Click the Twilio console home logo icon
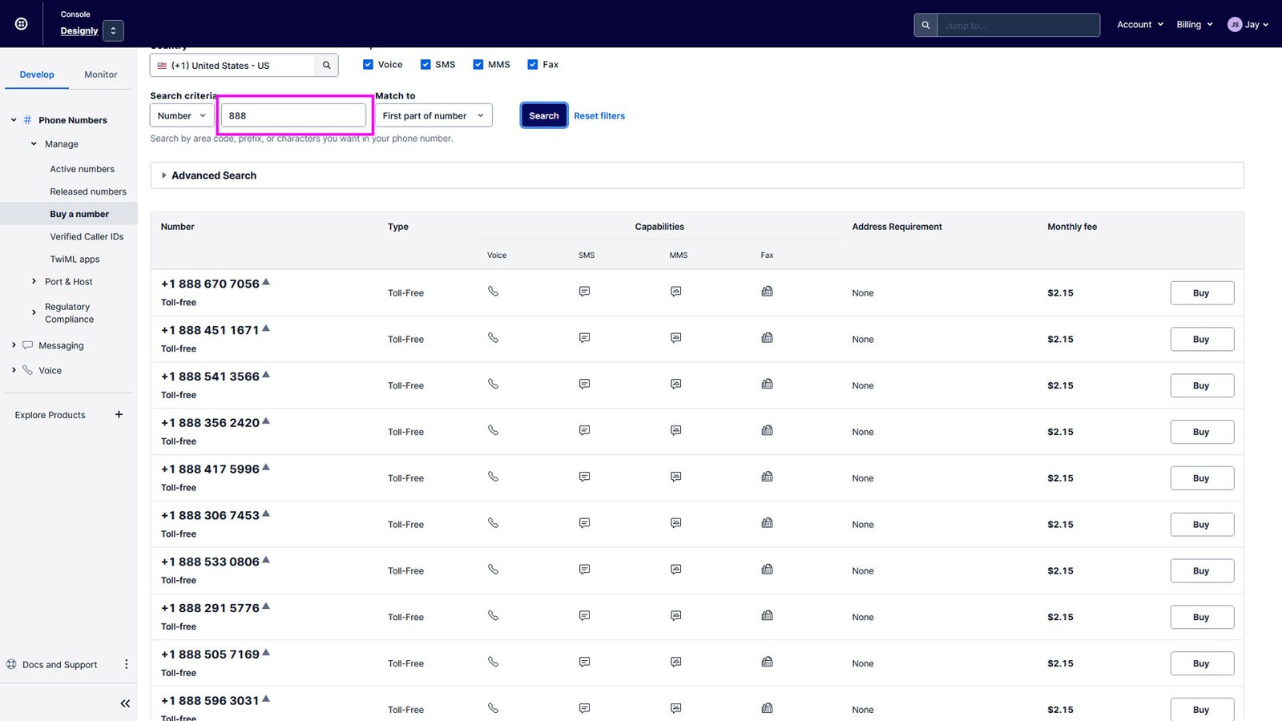 [x=22, y=24]
